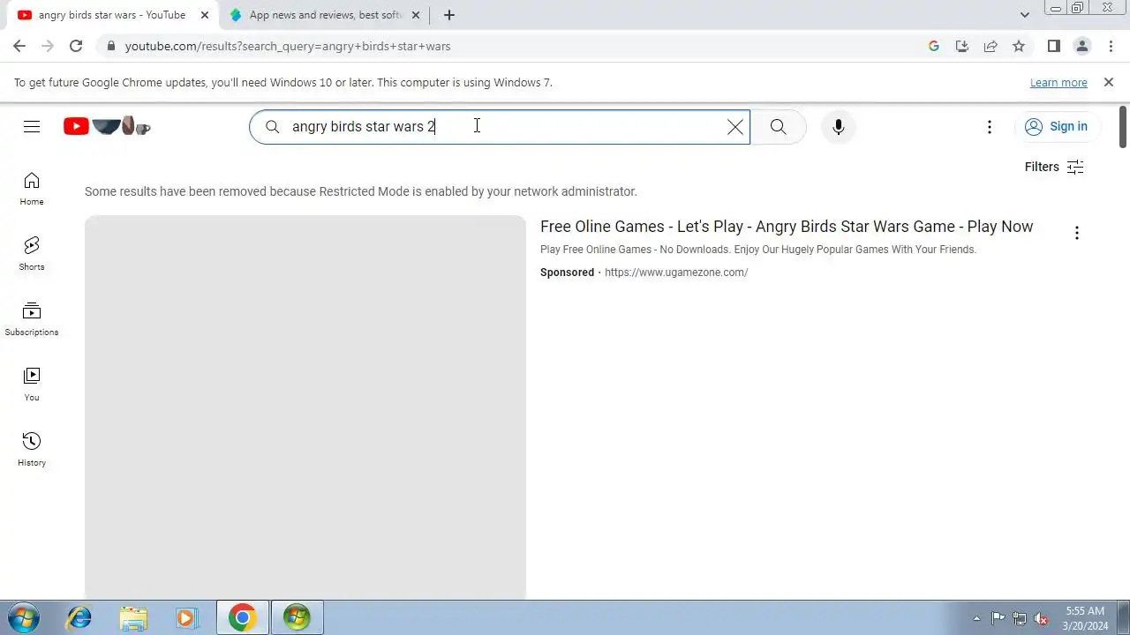This screenshot has height=635, width=1130.
Task: Open the You section in sidebar
Action: [x=32, y=385]
